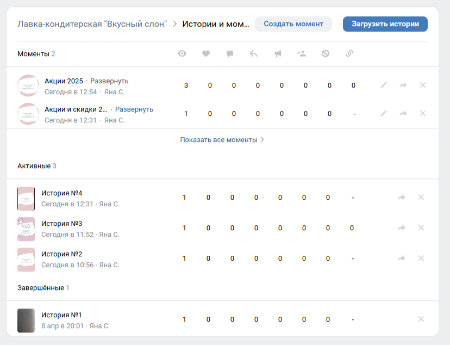Image resolution: width=450 pixels, height=345 pixels.
Task: Open Показать все моменты link
Action: 222,140
